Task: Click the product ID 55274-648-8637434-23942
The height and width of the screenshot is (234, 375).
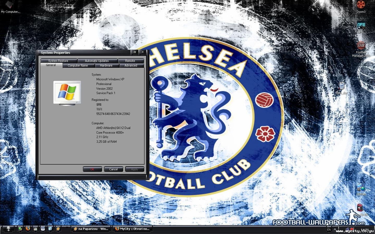Action: point(113,114)
